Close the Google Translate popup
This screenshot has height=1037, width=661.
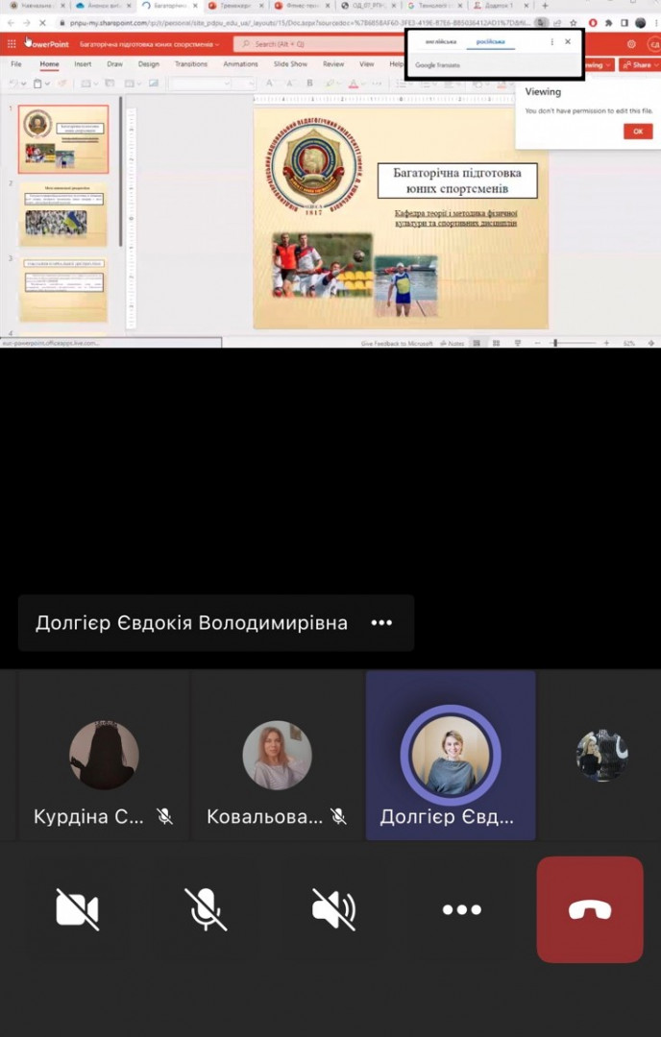[568, 41]
